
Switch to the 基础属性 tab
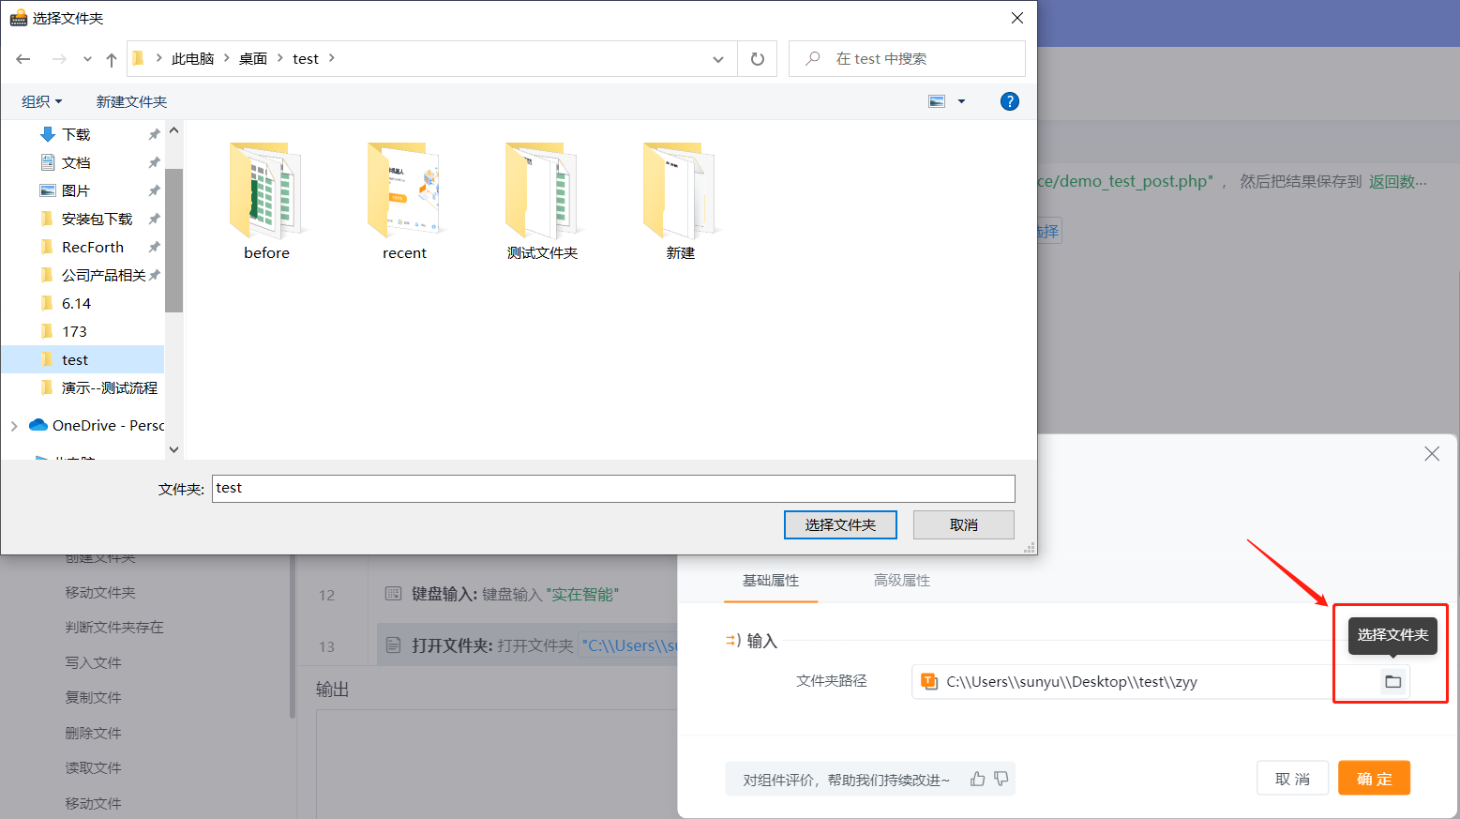(770, 581)
